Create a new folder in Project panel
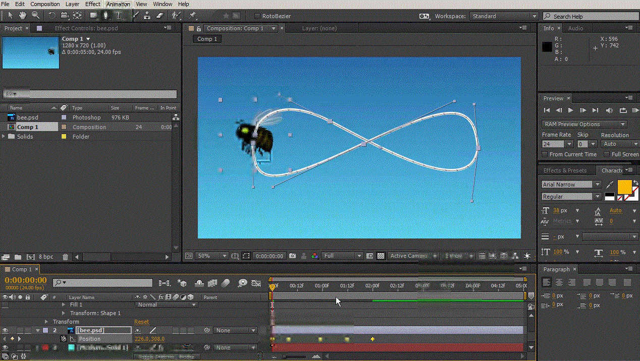Viewport: 640px width, 361px height. [x=18, y=257]
